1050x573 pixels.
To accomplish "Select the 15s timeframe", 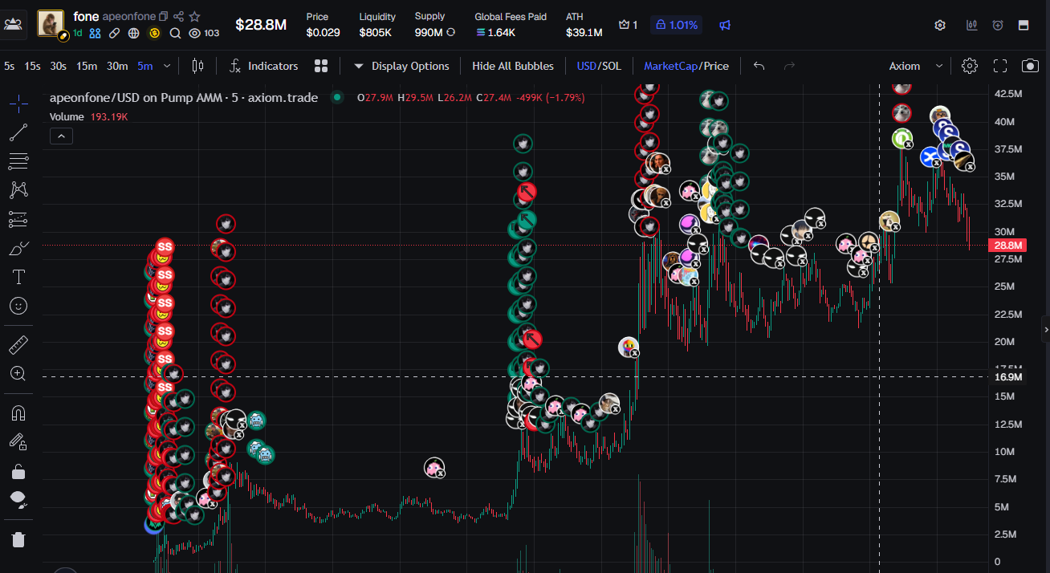I will [x=32, y=66].
